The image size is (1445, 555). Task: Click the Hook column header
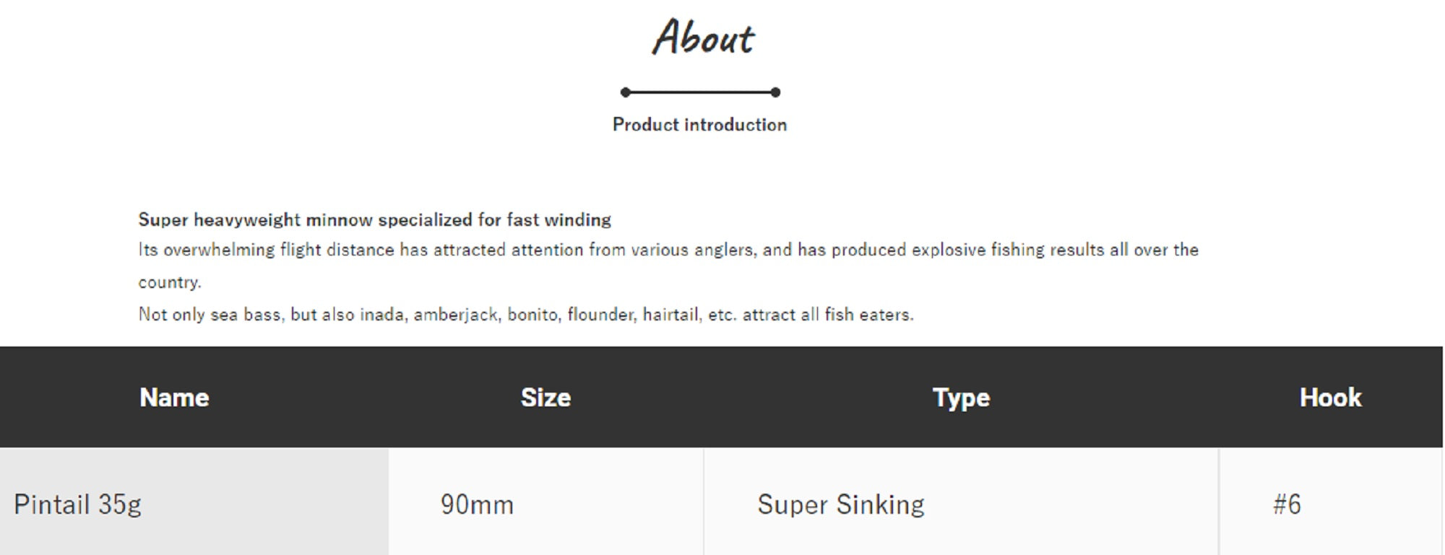(x=1330, y=398)
